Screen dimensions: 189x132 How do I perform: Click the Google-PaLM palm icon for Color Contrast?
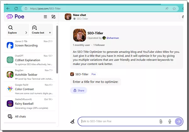click(10, 89)
